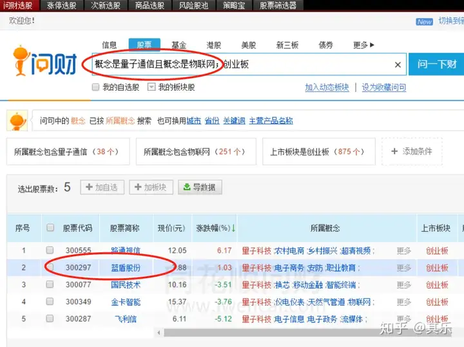Open 股票筛选器 top menu

click(278, 5)
